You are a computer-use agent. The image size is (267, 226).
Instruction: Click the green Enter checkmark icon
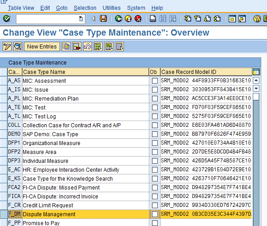point(7,19)
